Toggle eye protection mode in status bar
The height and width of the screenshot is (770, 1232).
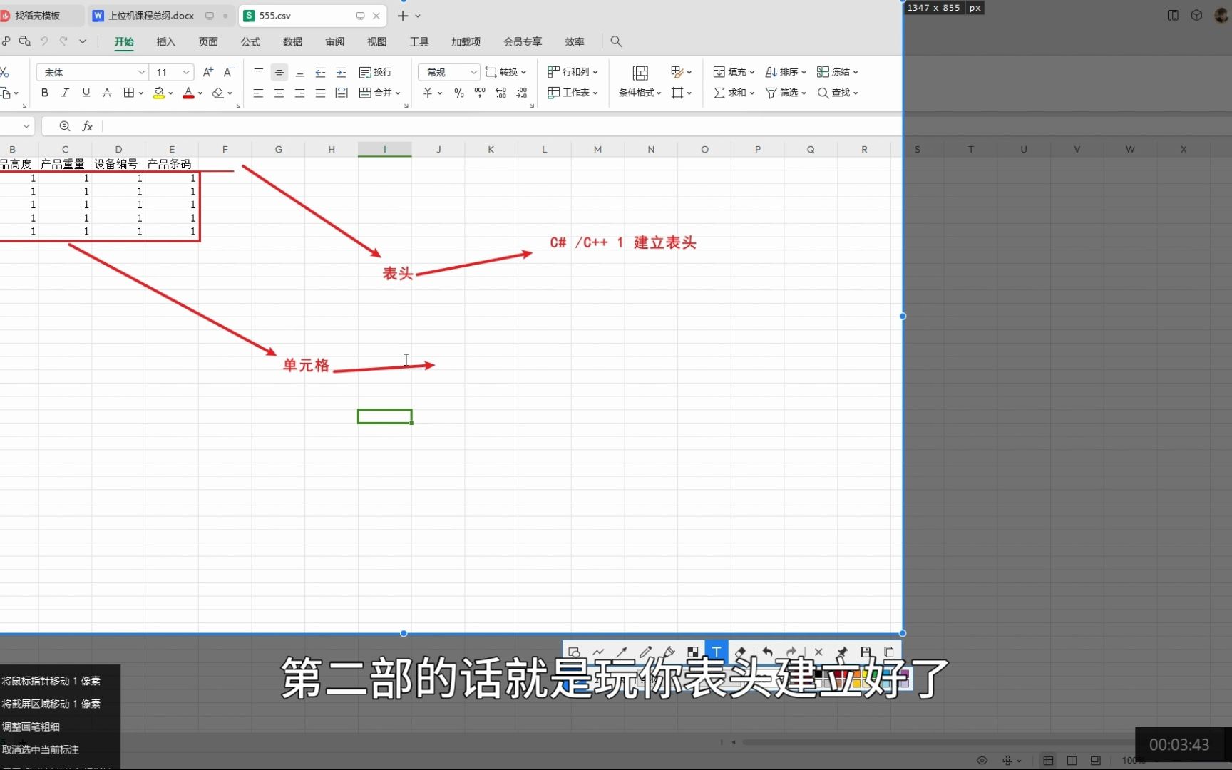click(x=982, y=761)
